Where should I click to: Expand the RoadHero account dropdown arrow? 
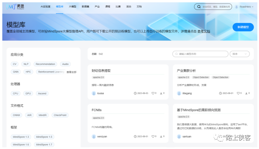point(252,7)
